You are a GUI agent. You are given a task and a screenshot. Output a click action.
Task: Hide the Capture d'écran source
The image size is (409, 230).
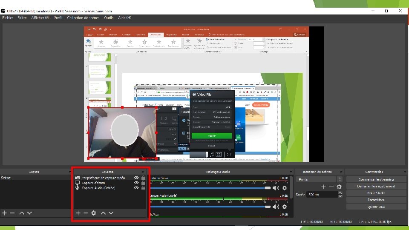[136, 183]
